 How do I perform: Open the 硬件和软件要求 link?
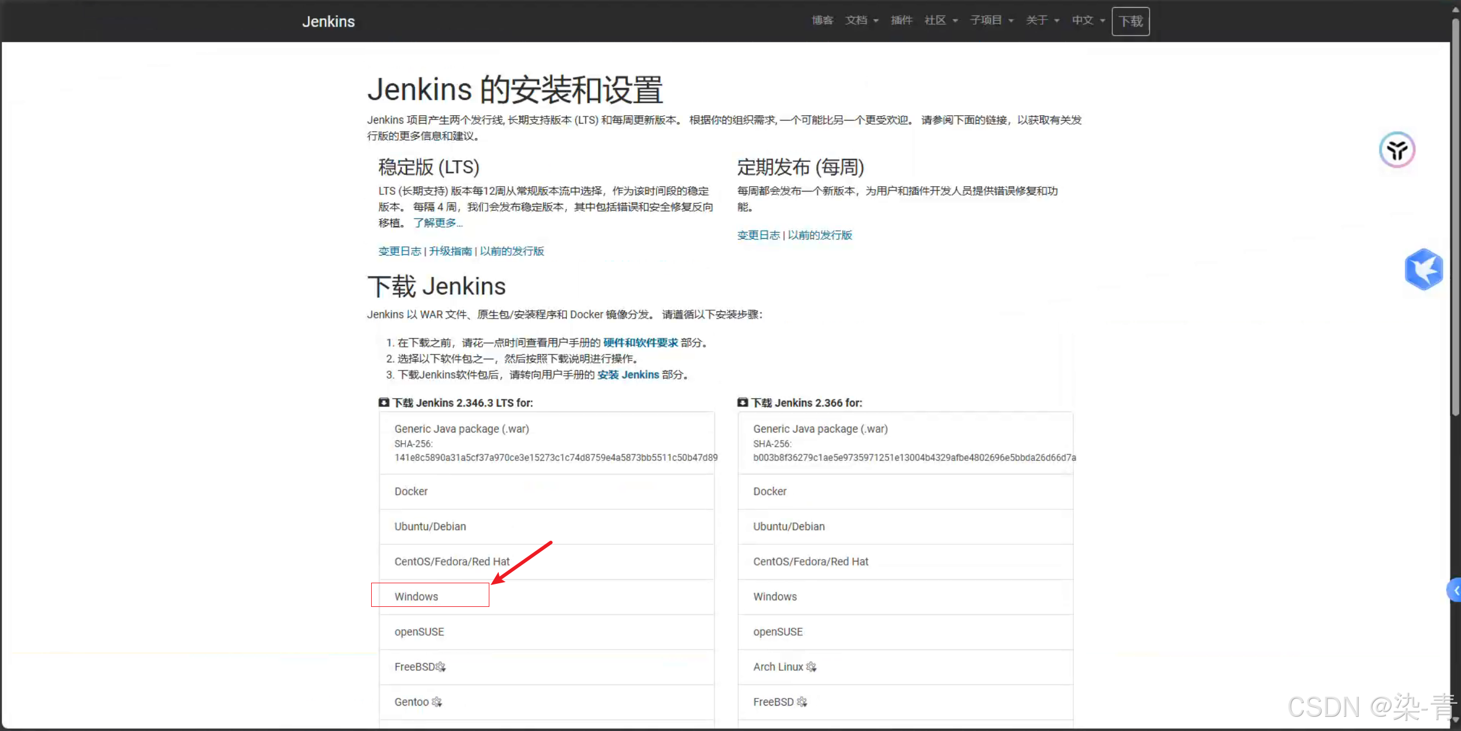(640, 343)
